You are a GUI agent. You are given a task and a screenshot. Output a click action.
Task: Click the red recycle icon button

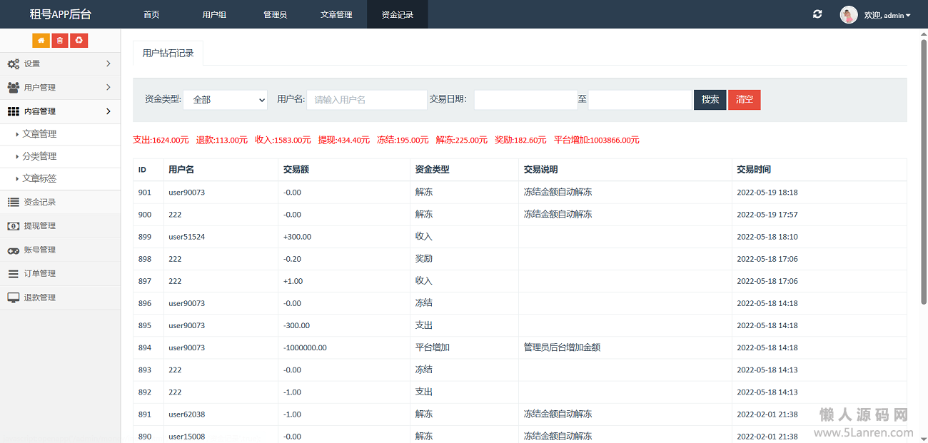click(x=79, y=41)
